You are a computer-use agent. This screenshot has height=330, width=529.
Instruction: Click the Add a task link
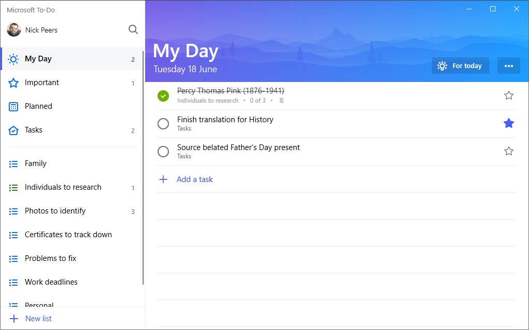195,179
